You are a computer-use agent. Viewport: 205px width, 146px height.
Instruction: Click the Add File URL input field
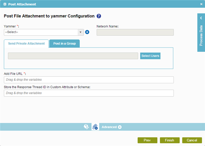coord(89,80)
